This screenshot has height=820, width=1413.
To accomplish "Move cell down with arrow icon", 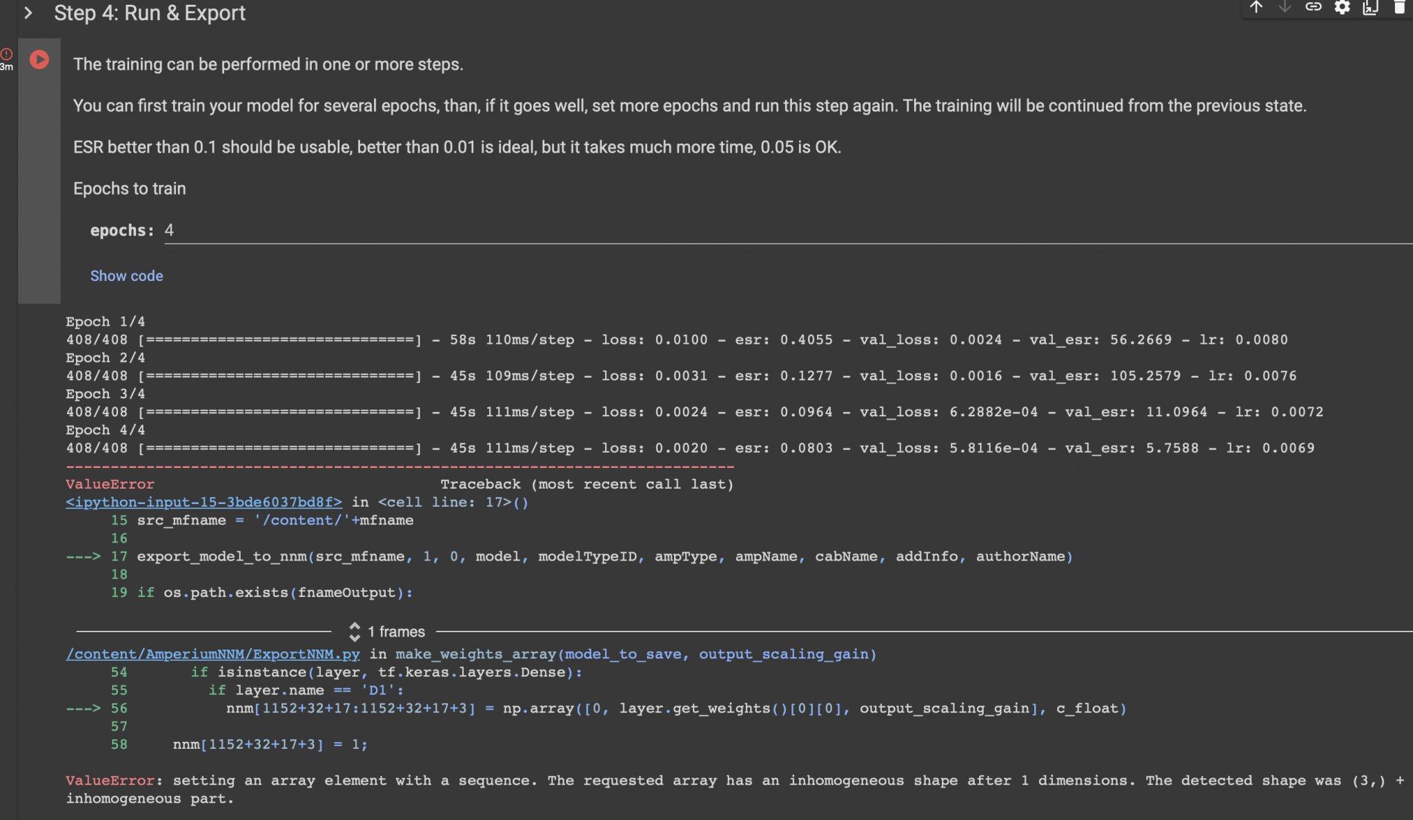I will pyautogui.click(x=1284, y=8).
